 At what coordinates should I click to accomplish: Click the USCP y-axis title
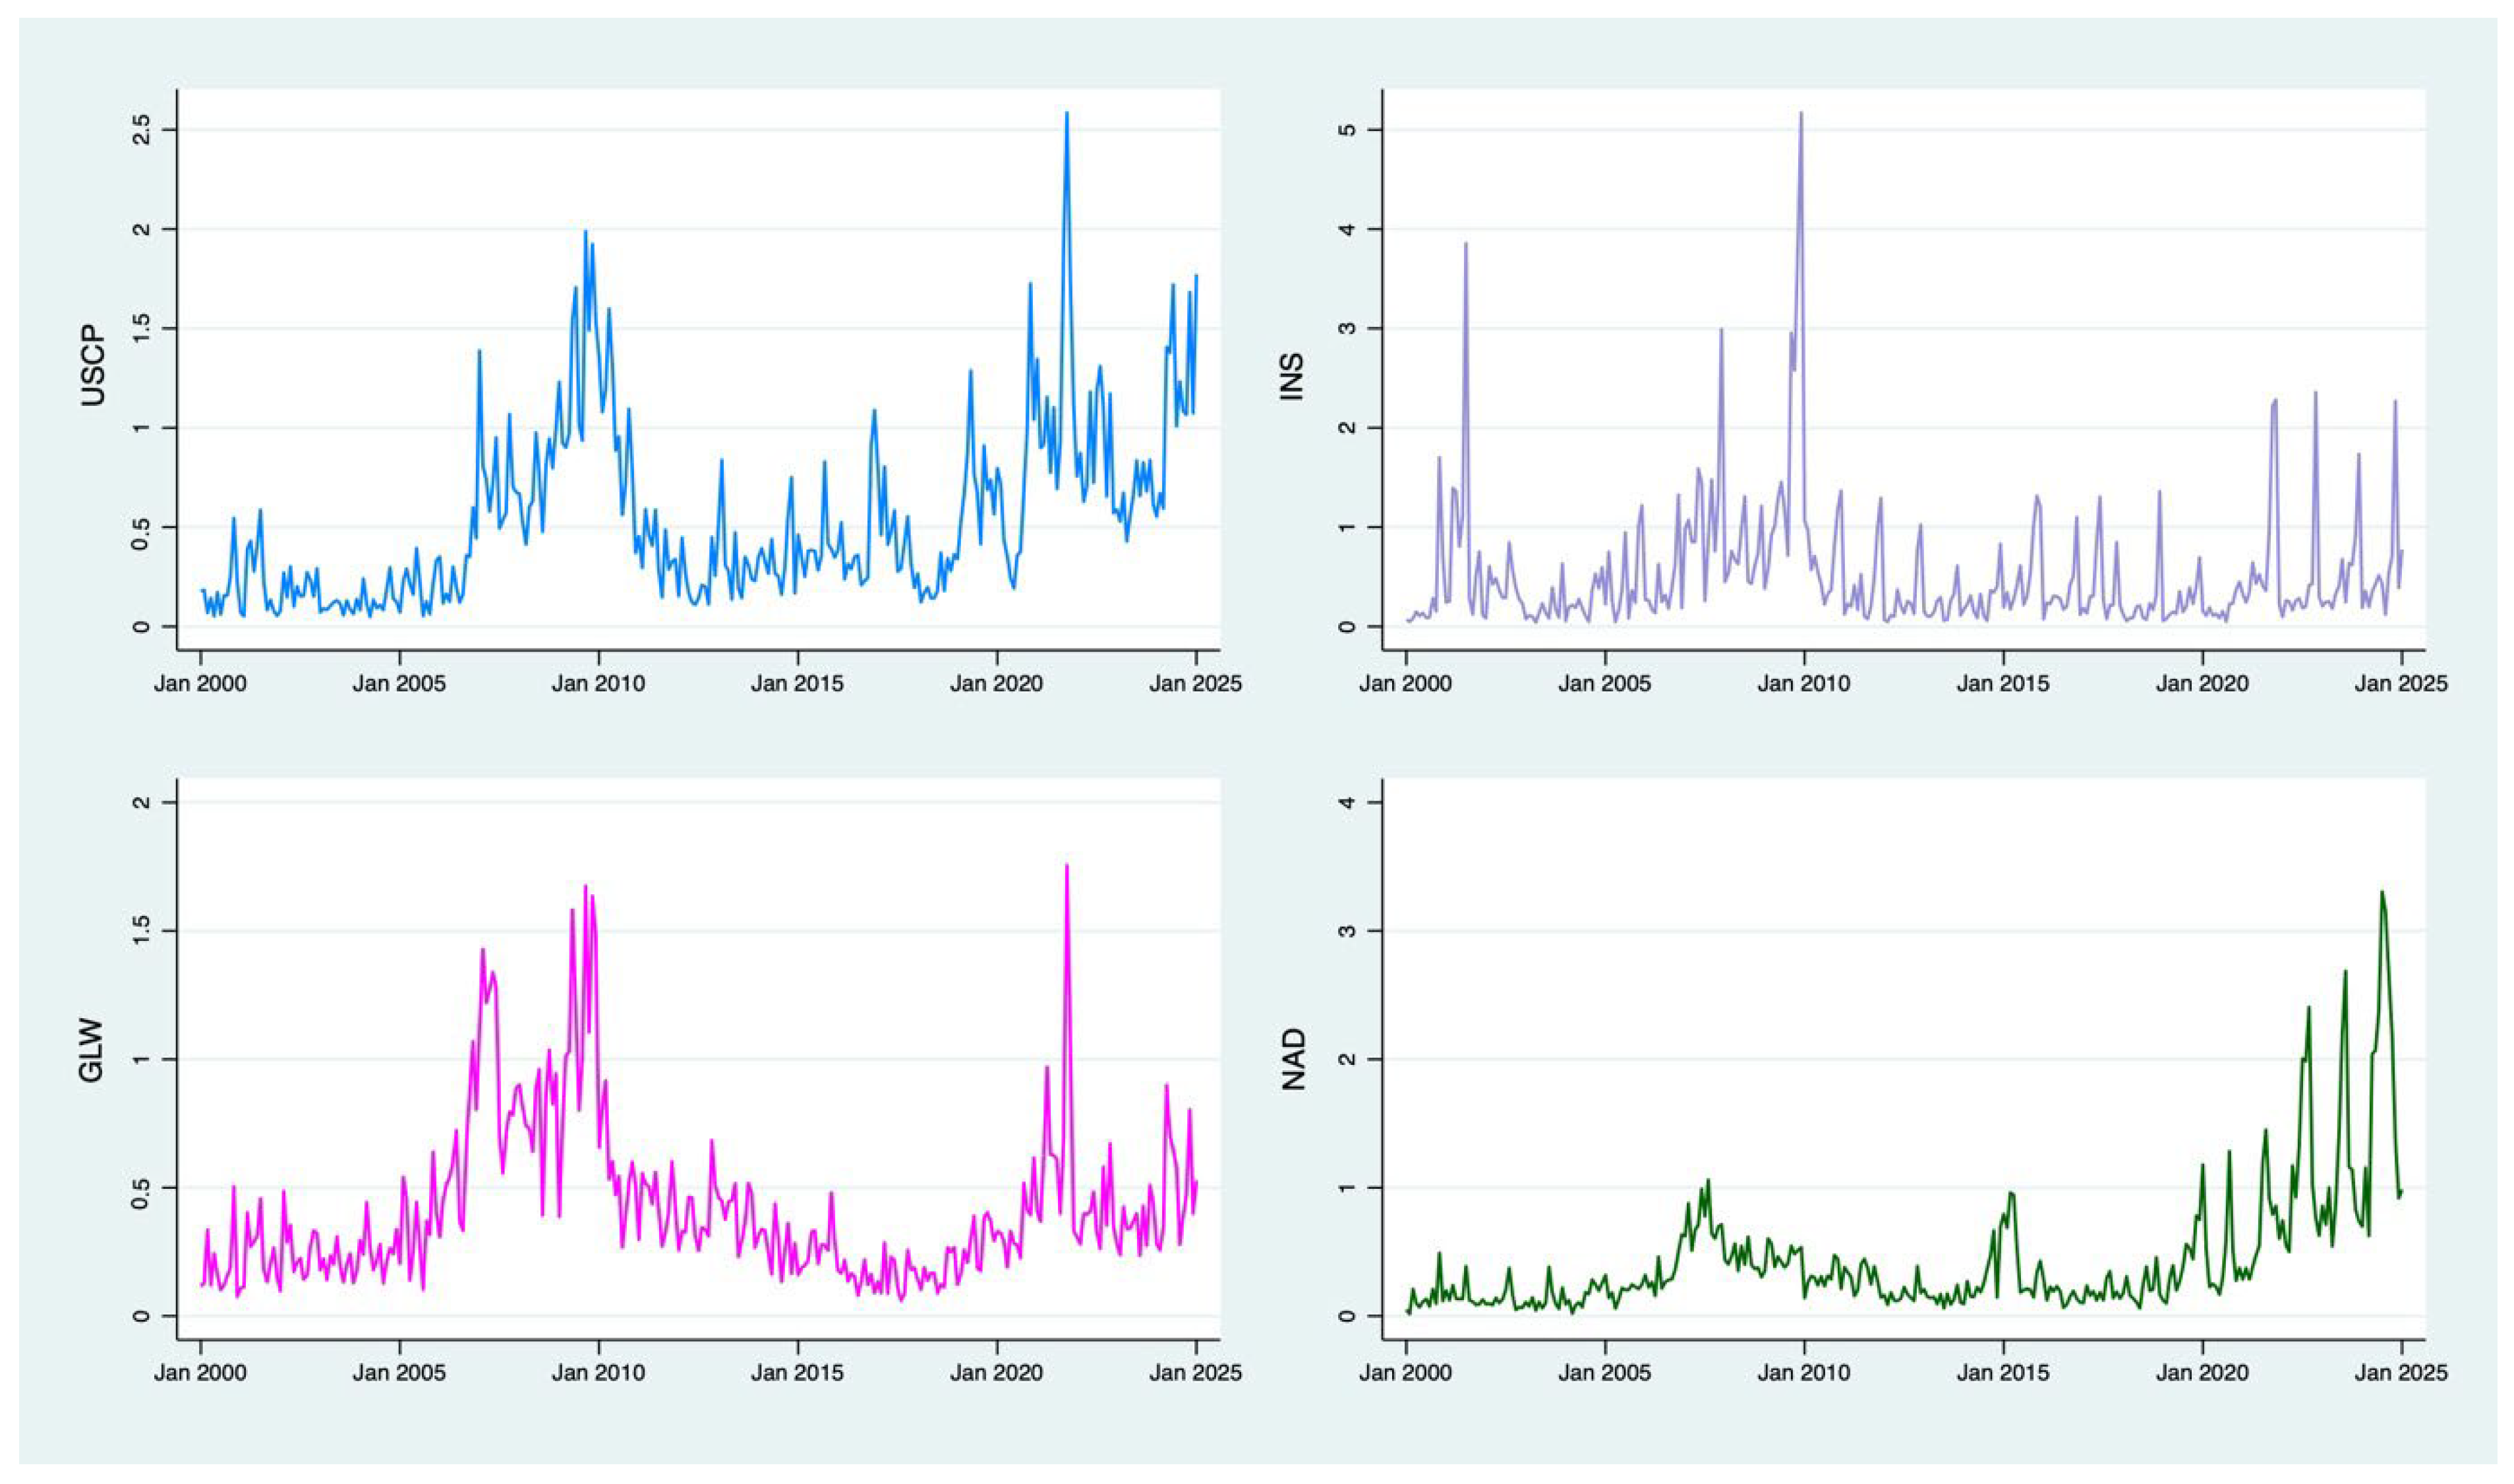click(93, 365)
